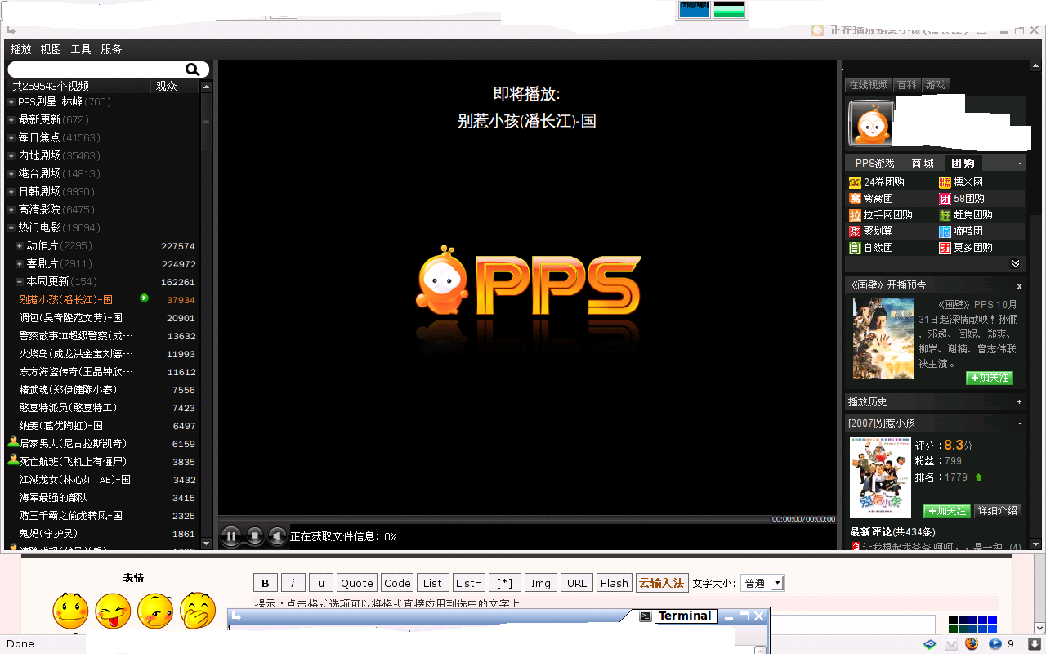Switch to 百科 tab
This screenshot has height=654, width=1046.
pyautogui.click(x=907, y=84)
